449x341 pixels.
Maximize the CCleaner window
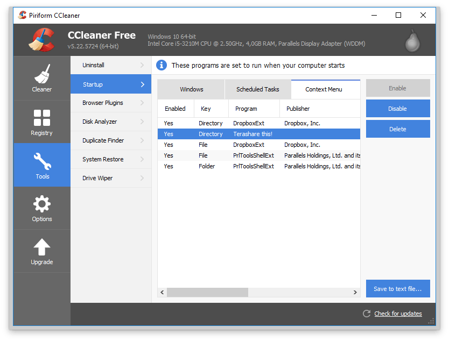click(x=398, y=15)
